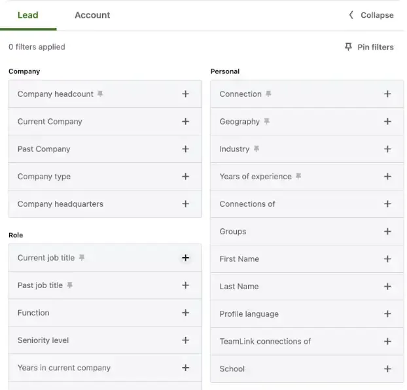The height and width of the screenshot is (390, 407).
Task: Click the Connection label
Action: pos(241,94)
